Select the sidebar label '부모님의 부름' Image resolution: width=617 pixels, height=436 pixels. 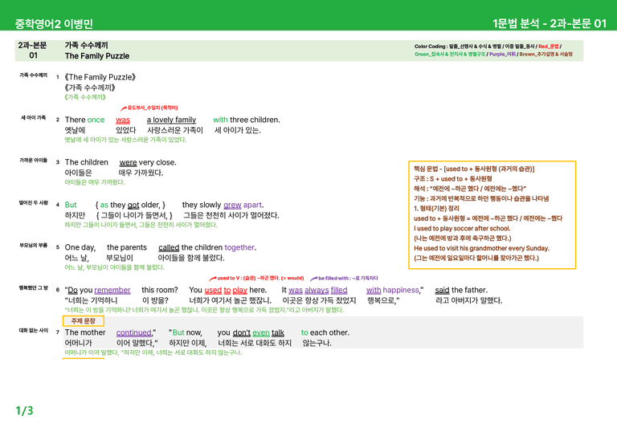(x=34, y=246)
